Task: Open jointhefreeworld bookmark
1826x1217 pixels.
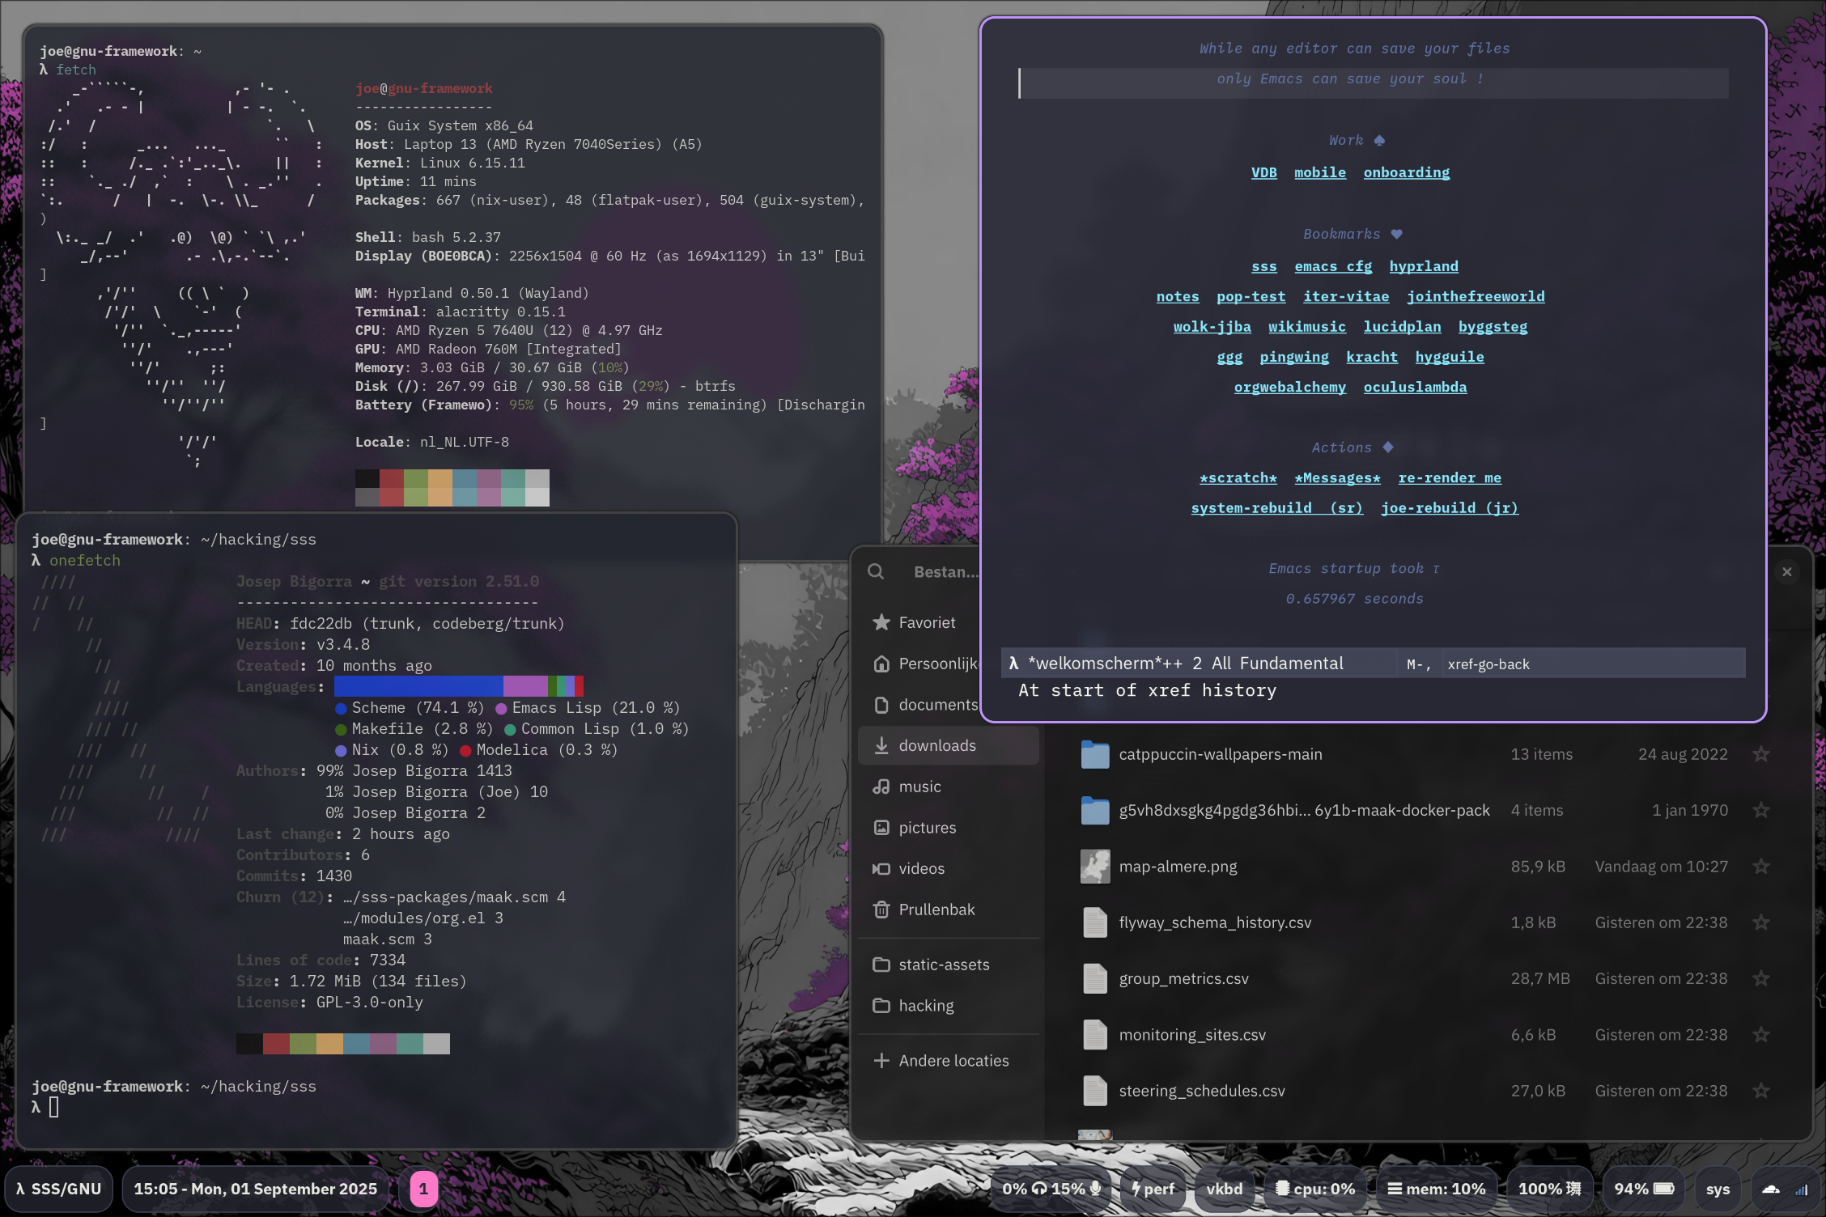Action: pos(1475,296)
